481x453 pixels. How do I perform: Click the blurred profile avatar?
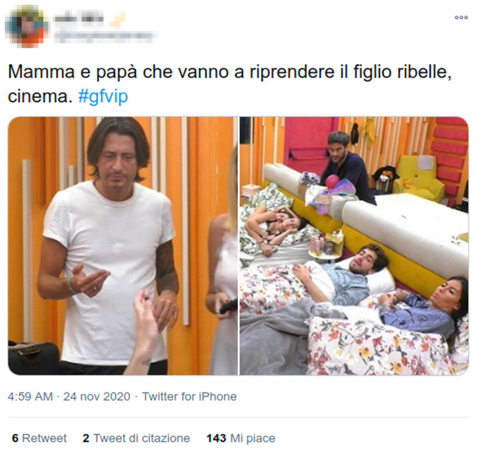[27, 26]
